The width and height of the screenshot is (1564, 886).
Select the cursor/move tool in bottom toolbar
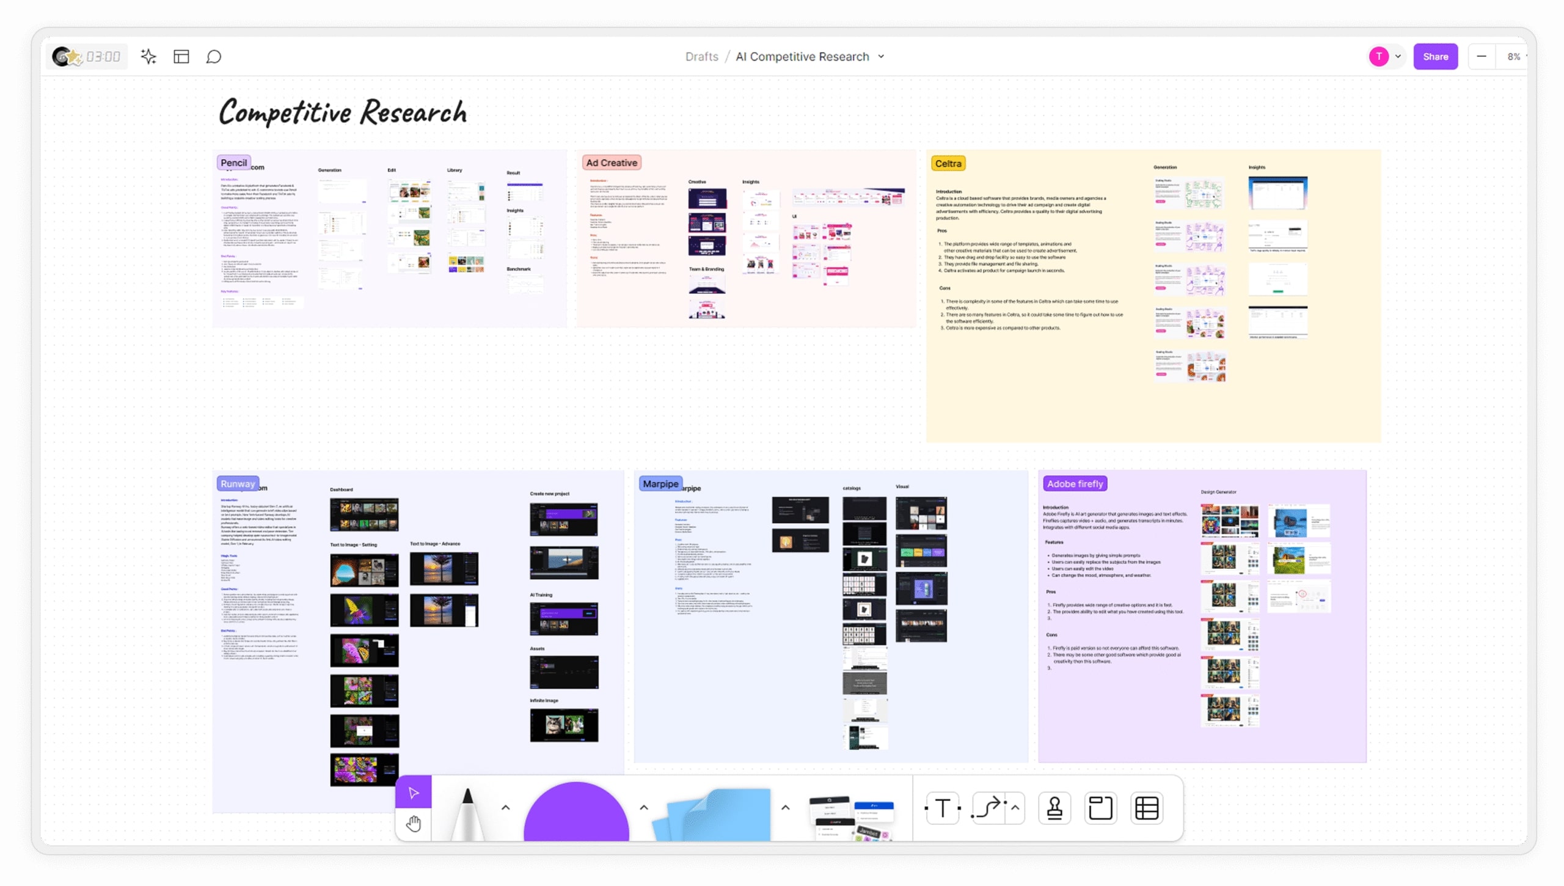(x=414, y=793)
